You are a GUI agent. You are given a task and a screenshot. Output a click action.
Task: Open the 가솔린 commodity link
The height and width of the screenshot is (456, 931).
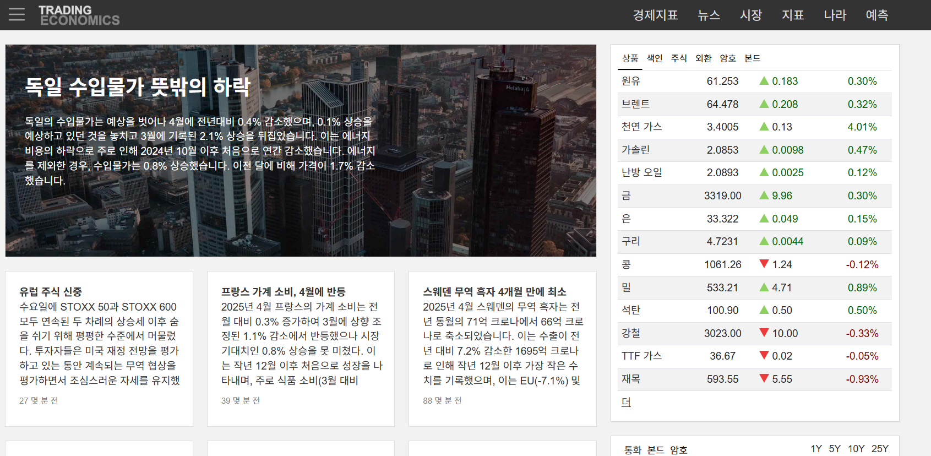636,150
